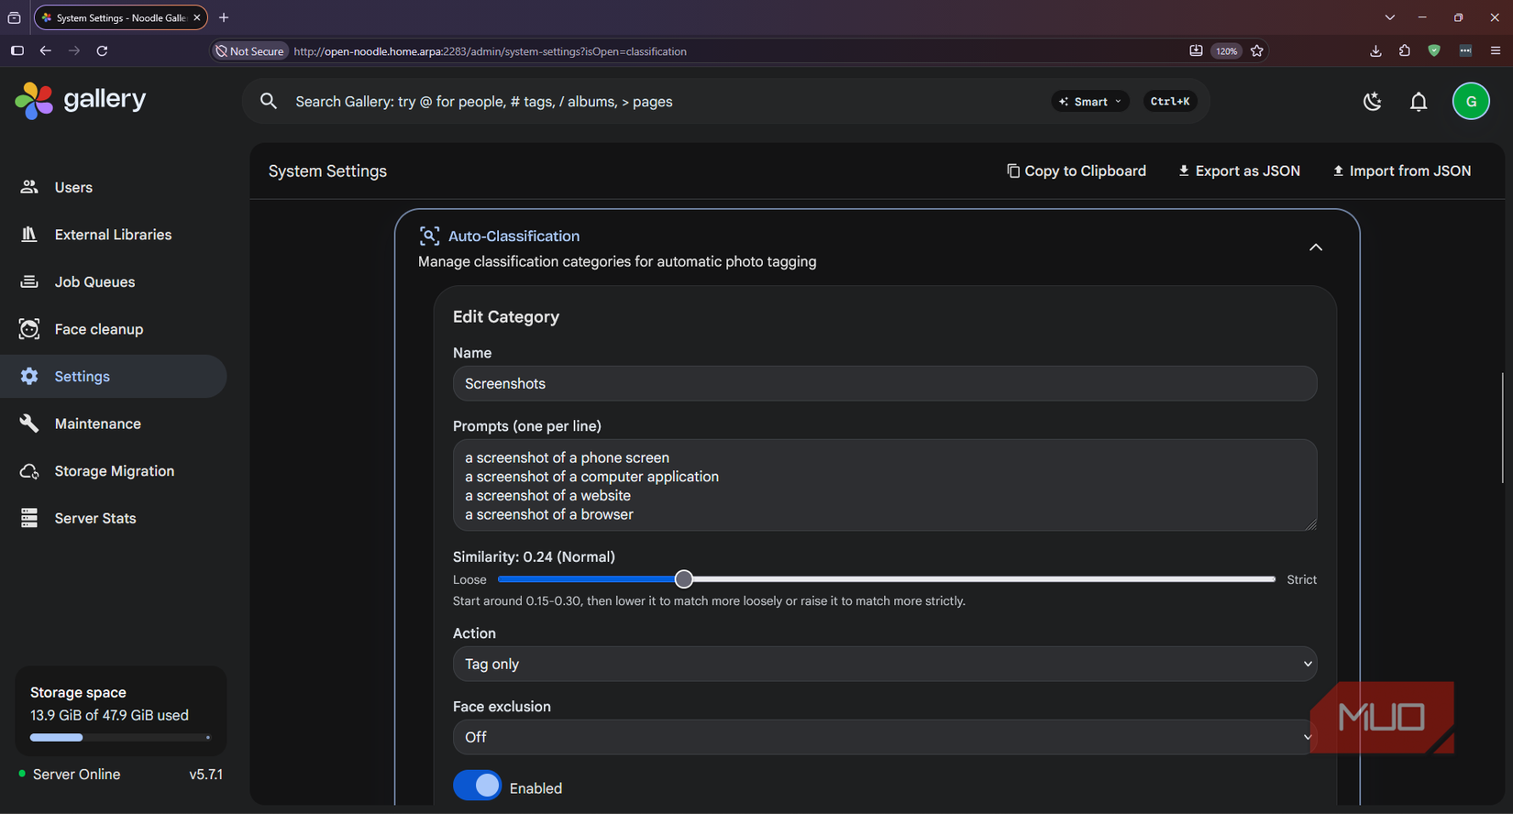Viewport: 1513px width, 814px height.
Task: Bookmark this page with star icon
Action: (x=1257, y=51)
